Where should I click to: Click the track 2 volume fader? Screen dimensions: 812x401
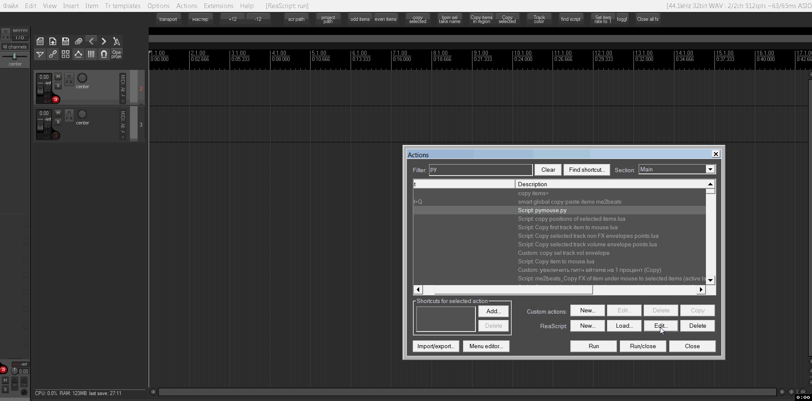(40, 90)
